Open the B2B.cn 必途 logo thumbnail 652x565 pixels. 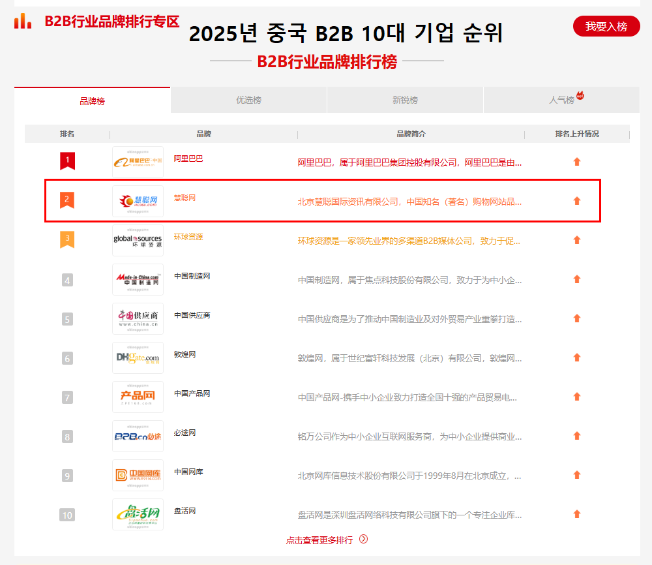tap(138, 436)
